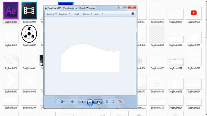Expand the Arquivo dropdown arrow
This screenshot has width=207, height=116.
tap(56, 14)
